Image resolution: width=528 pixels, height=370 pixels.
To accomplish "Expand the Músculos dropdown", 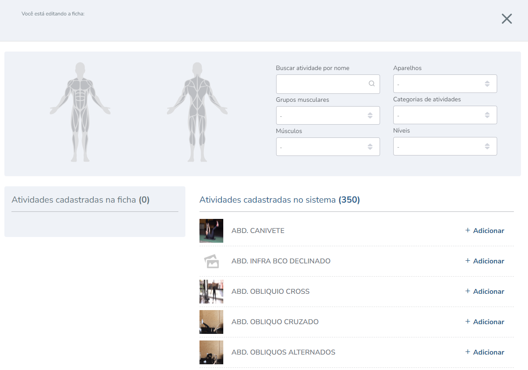I will click(328, 147).
